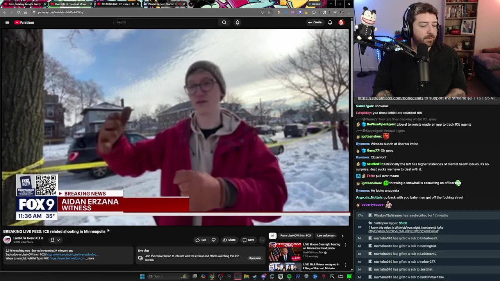Image resolution: width=500 pixels, height=281 pixels.
Task: Click the YouTube search input field
Action: coord(166,22)
